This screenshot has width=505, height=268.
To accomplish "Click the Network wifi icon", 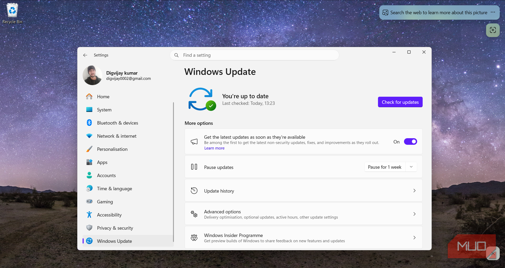I will pos(89,136).
